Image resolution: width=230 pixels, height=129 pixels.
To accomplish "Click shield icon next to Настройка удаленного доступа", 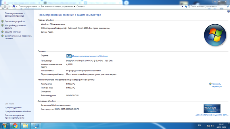I will point(2,26).
